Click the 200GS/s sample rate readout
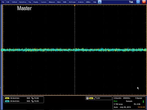 click(126, 98)
